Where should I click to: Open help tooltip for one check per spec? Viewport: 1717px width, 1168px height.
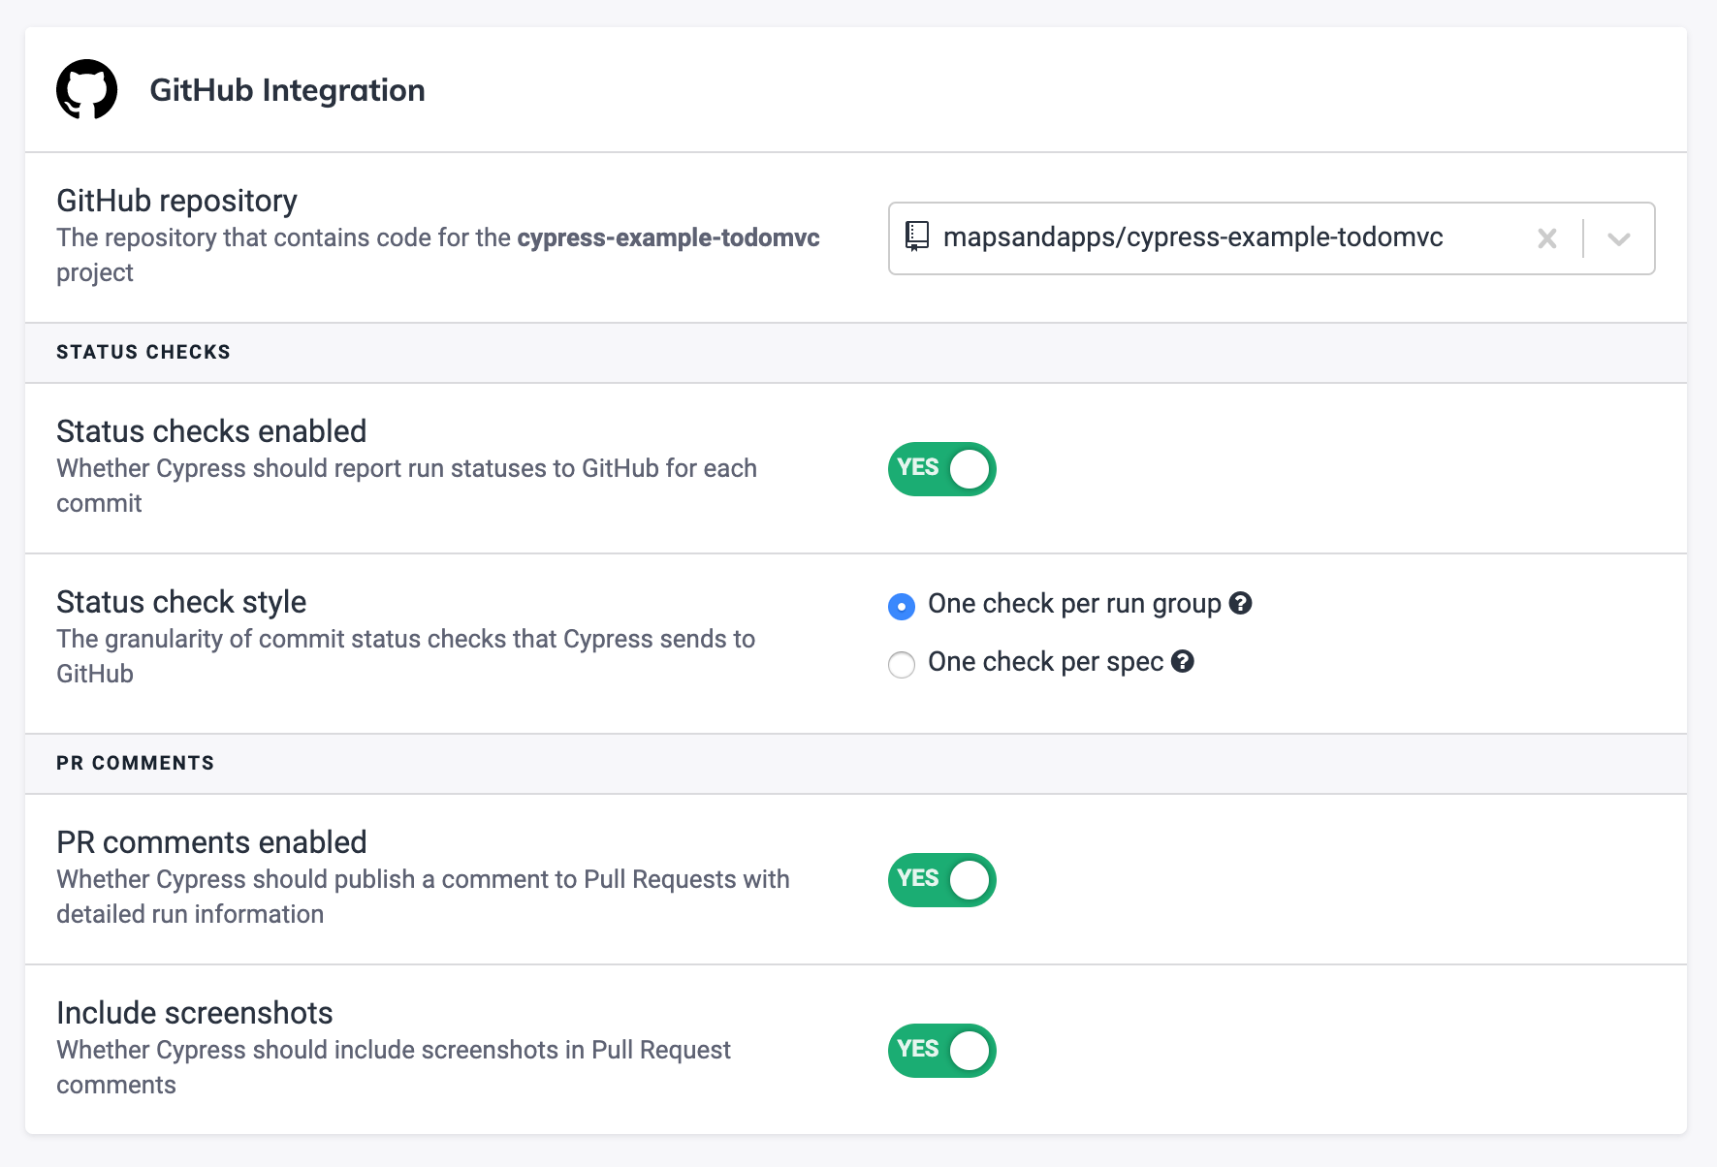(x=1183, y=662)
